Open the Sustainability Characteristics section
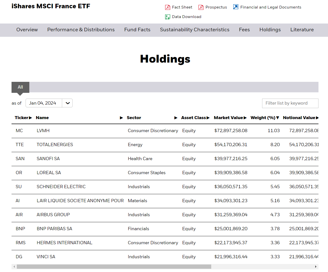 click(x=195, y=30)
